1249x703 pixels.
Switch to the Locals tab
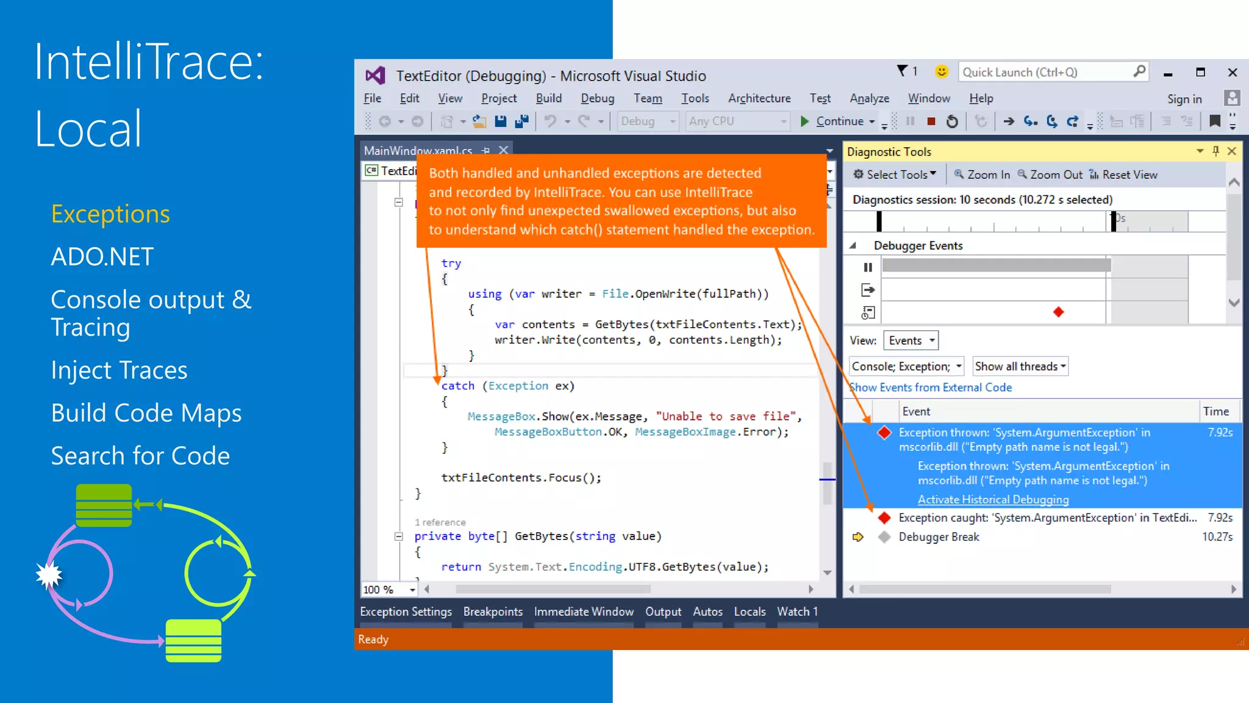point(750,611)
